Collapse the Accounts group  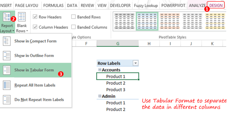pos(100,70)
